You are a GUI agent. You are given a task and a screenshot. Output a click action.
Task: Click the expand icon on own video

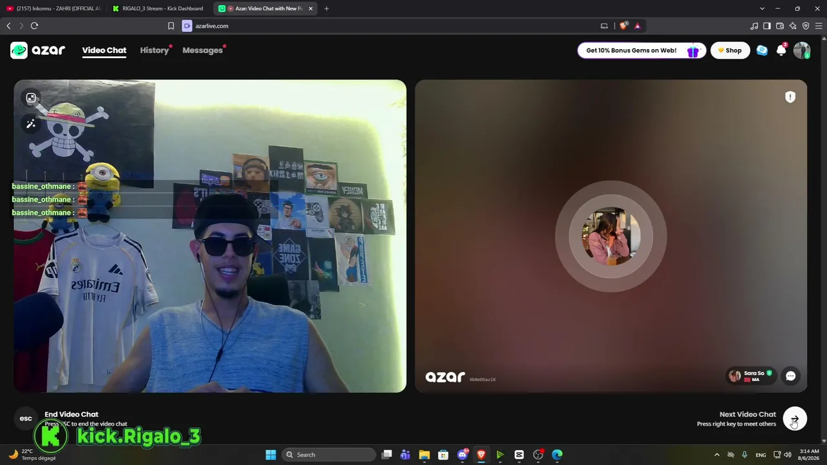click(31, 98)
